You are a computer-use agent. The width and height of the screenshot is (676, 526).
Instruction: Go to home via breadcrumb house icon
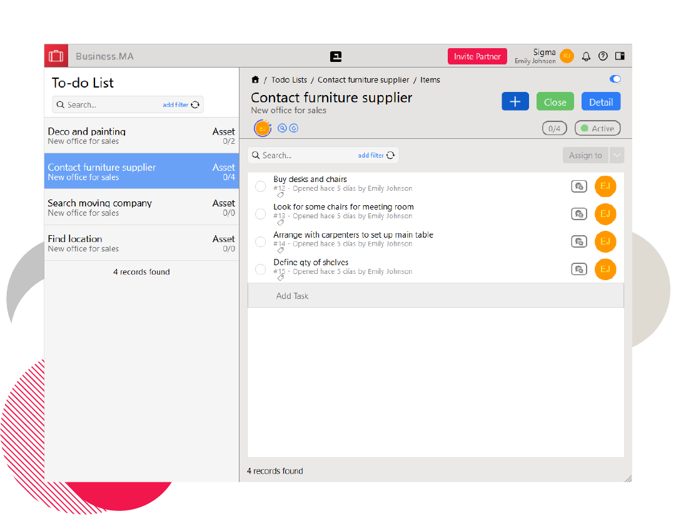pos(255,79)
